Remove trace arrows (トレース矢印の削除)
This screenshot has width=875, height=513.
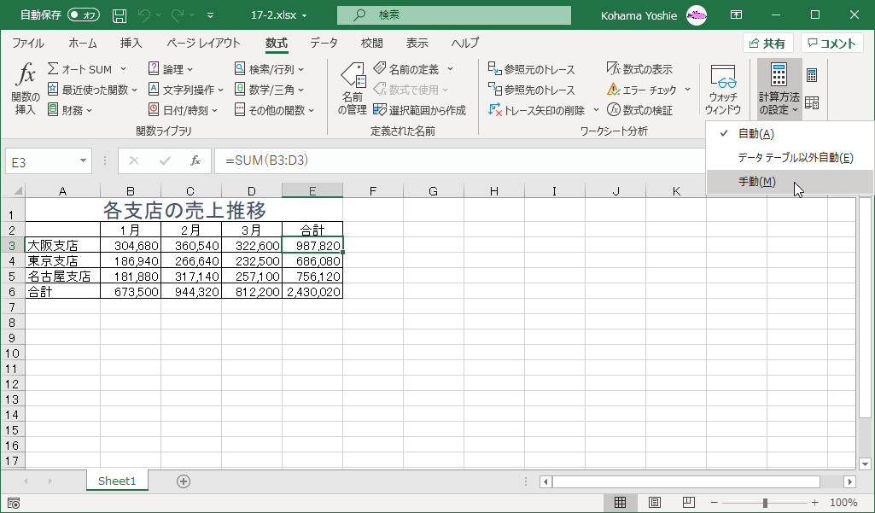click(537, 110)
